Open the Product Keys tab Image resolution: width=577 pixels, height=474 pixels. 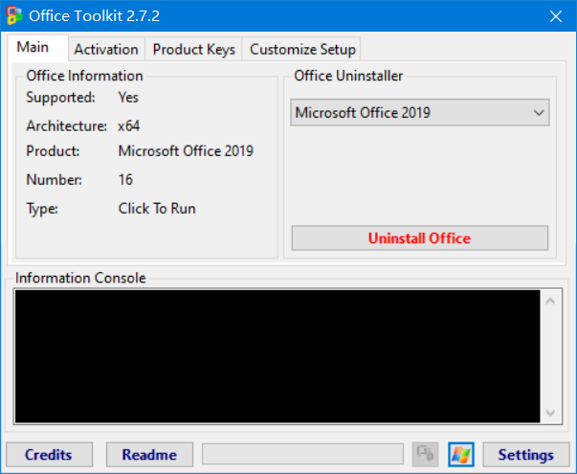click(193, 49)
